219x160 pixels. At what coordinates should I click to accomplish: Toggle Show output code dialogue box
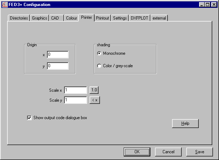pos(29,118)
